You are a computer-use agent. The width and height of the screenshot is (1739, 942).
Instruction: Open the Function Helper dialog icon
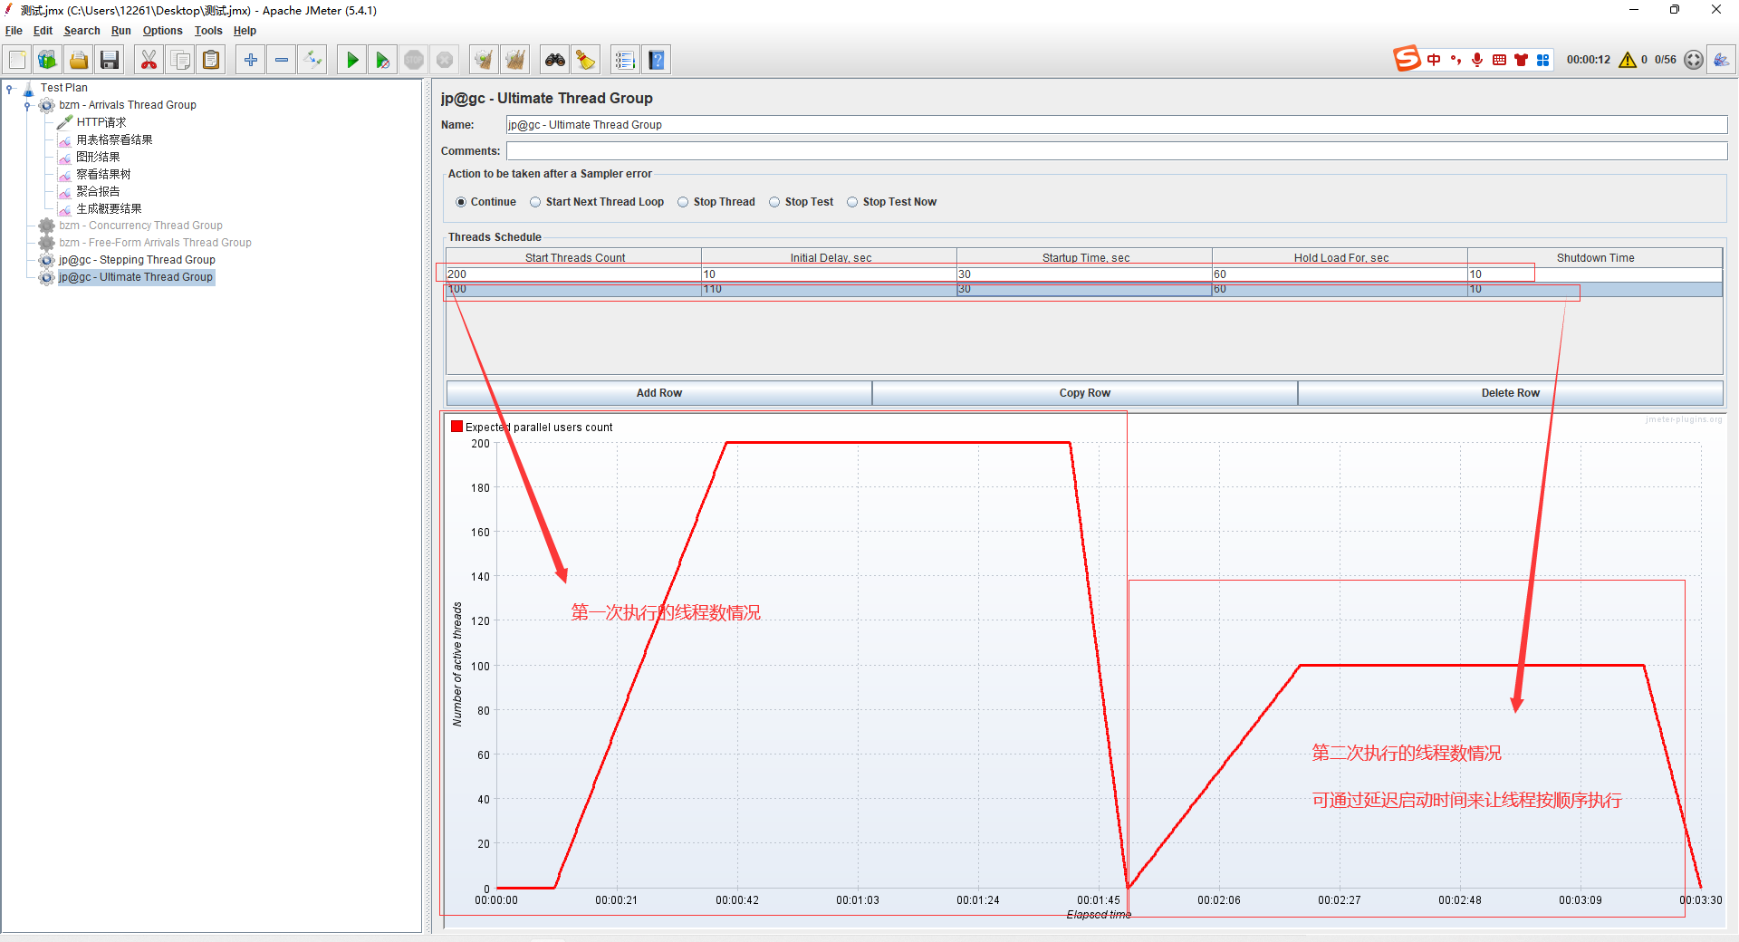[625, 60]
